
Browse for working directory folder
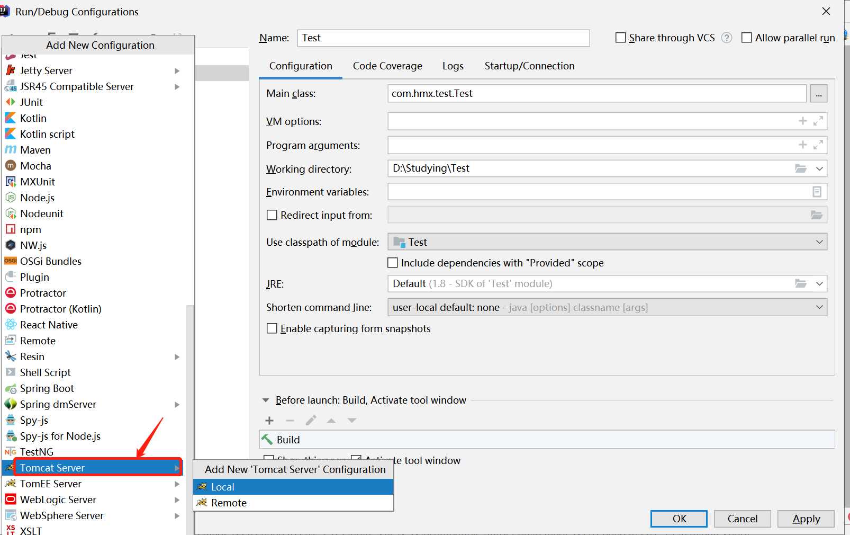[801, 168]
